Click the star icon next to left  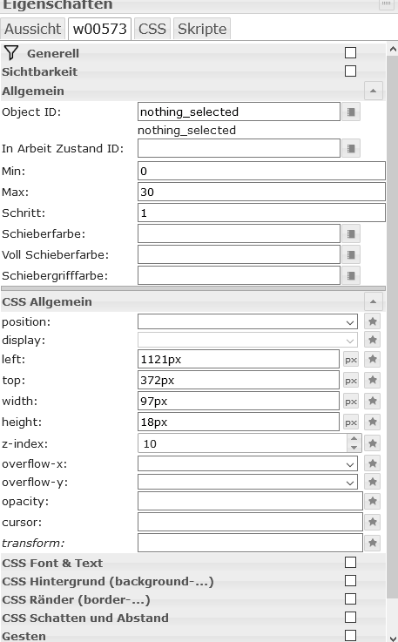click(373, 359)
